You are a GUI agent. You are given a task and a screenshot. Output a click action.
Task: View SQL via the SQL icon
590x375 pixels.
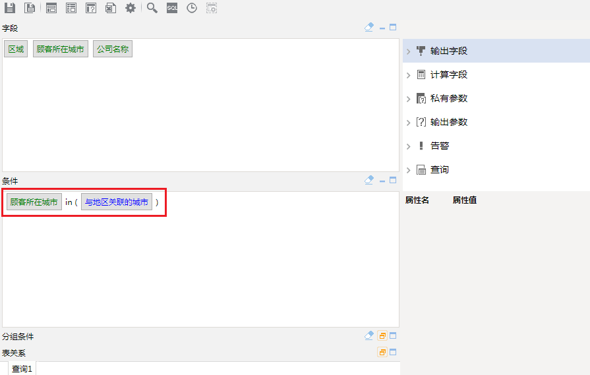tap(172, 8)
